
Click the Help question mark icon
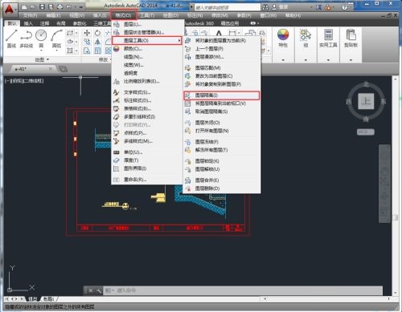[345, 7]
